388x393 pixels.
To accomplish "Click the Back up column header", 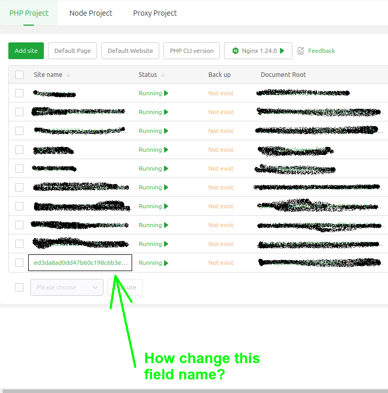I will [219, 75].
